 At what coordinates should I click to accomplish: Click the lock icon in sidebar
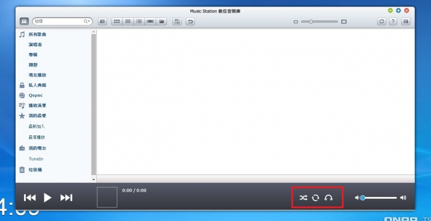coord(22,85)
